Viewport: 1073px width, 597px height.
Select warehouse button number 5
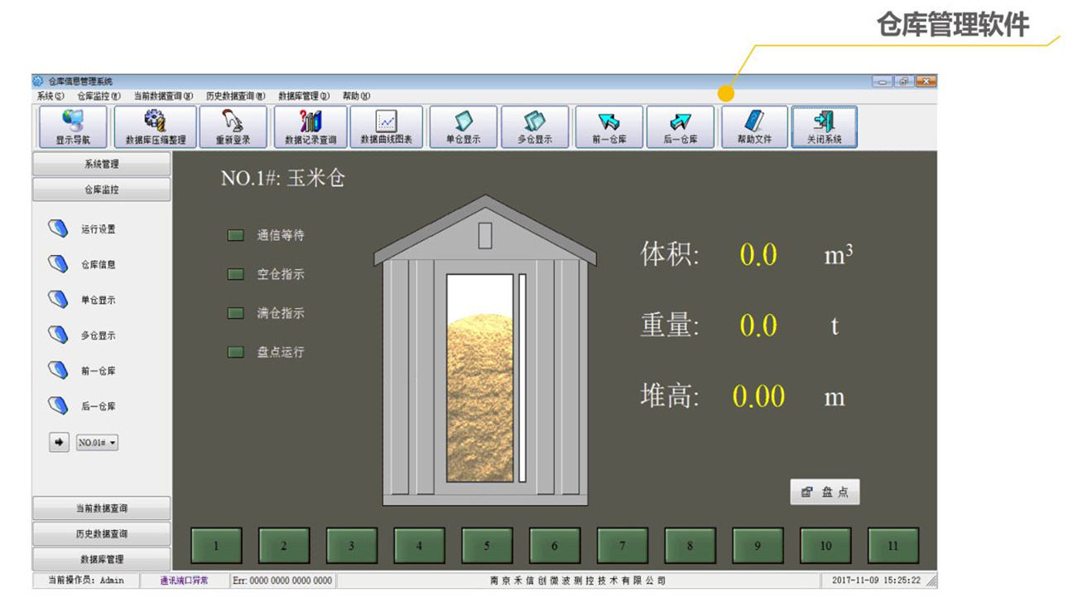(487, 546)
